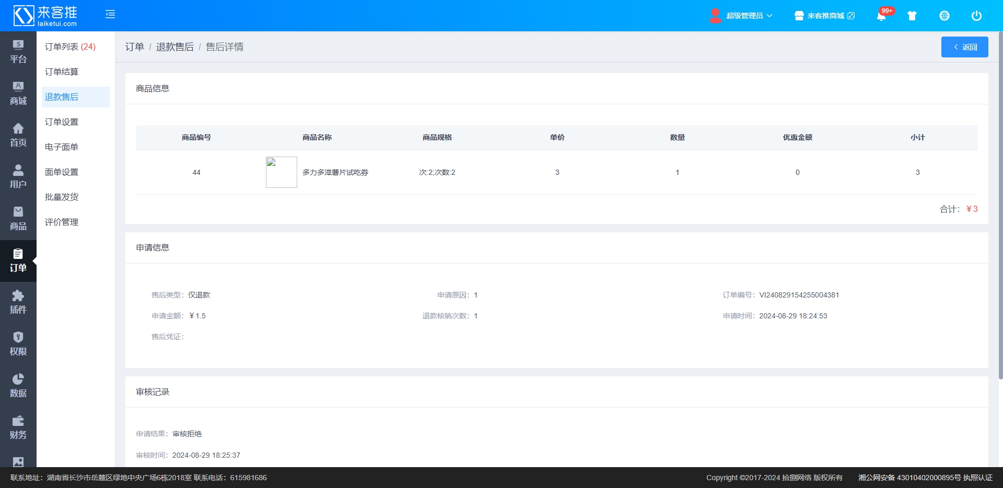Open the 插件 plugin section

pyautogui.click(x=18, y=302)
